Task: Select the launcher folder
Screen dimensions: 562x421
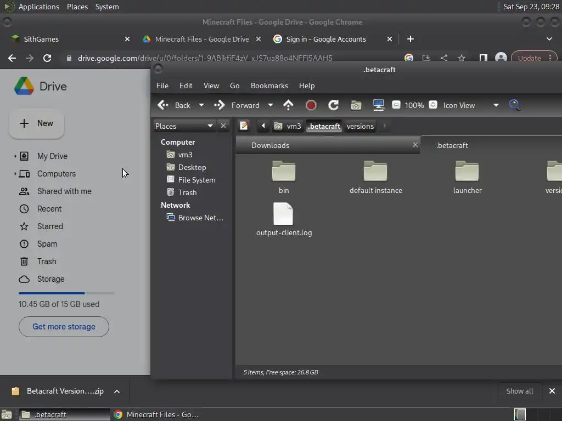Action: coord(467,177)
